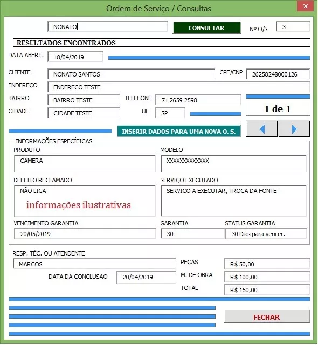Click the MODELO field

(233, 164)
